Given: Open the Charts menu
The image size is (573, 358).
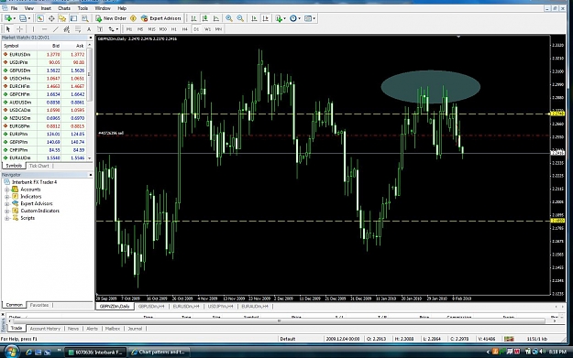Looking at the screenshot, I should 64,8.
